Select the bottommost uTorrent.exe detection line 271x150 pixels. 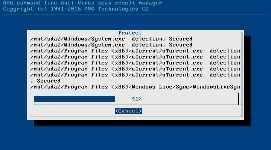(x=135, y=75)
